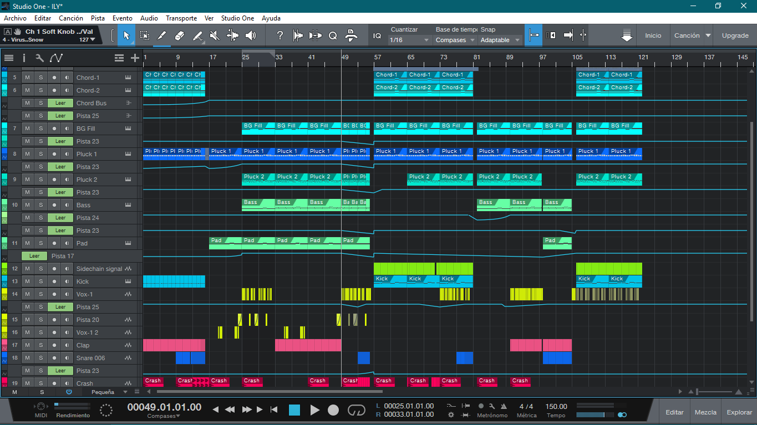Click the Stop button in transport
The width and height of the screenshot is (757, 425).
click(x=294, y=410)
